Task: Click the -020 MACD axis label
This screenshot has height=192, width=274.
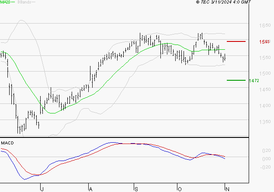Action: point(266,167)
